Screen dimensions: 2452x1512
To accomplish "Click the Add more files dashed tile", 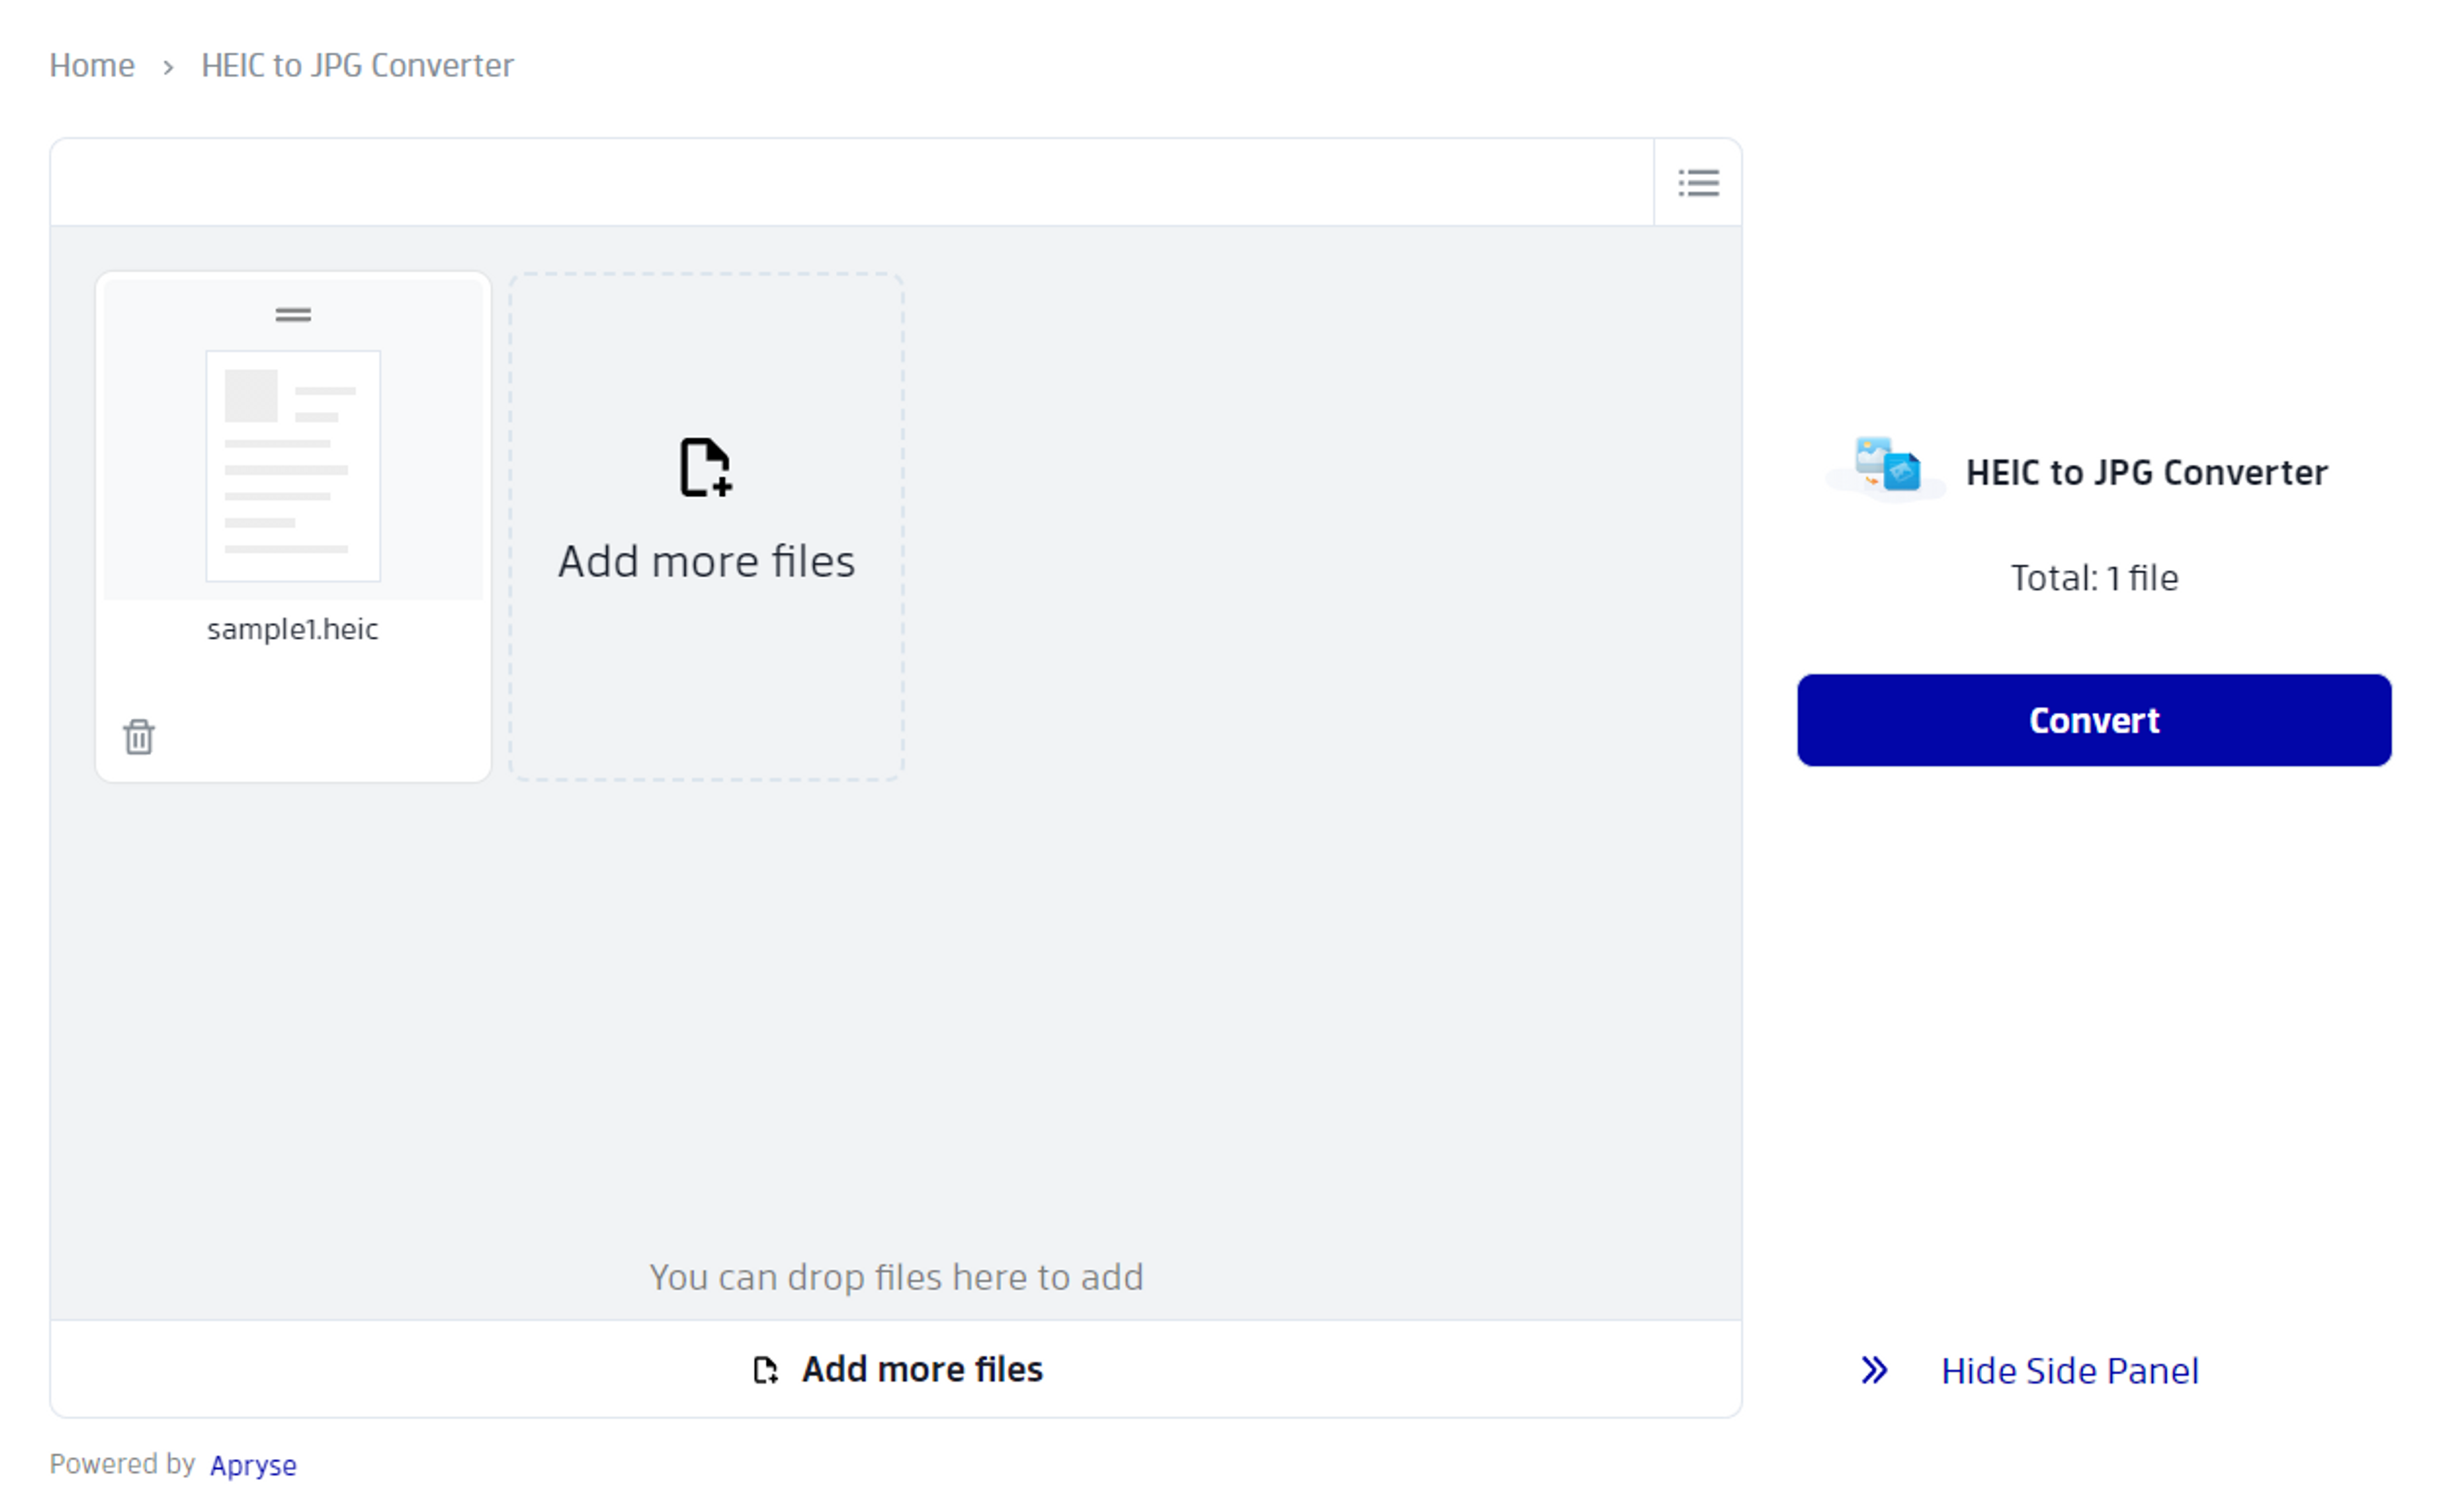I will click(706, 527).
